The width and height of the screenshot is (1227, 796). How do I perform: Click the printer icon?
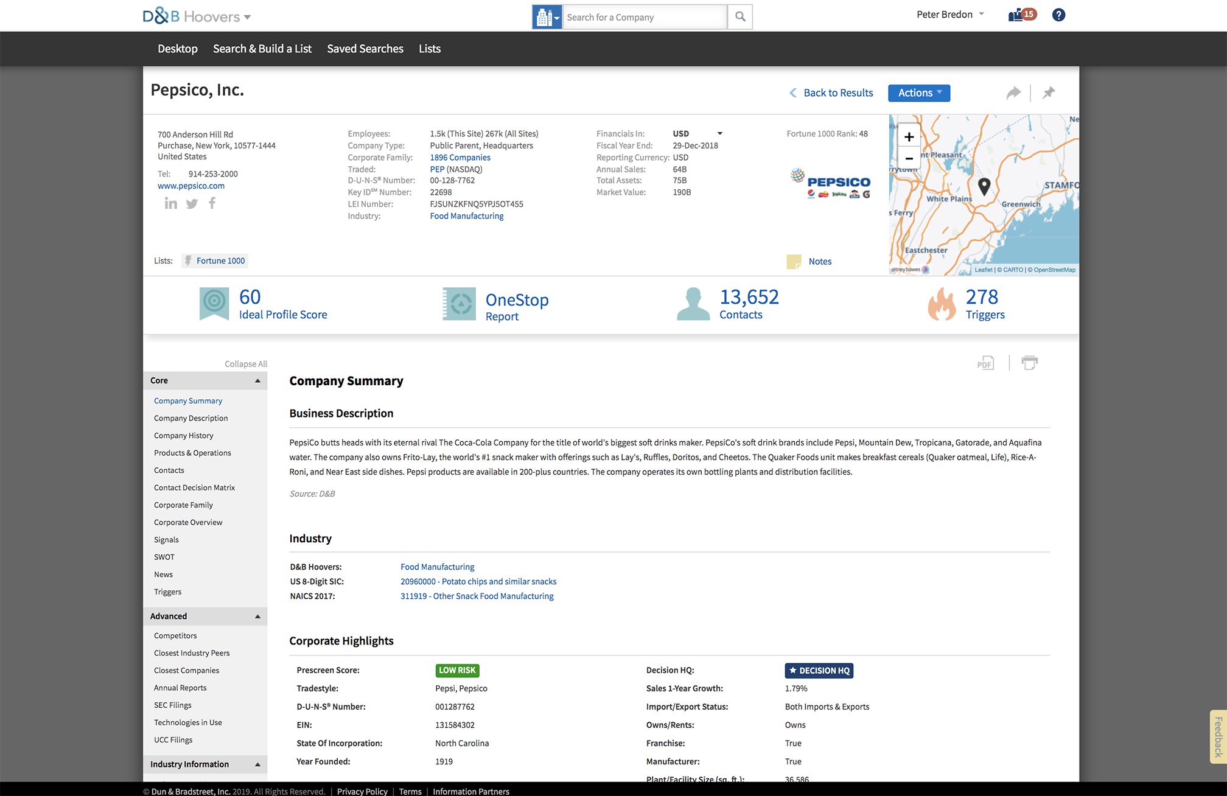(x=1029, y=363)
